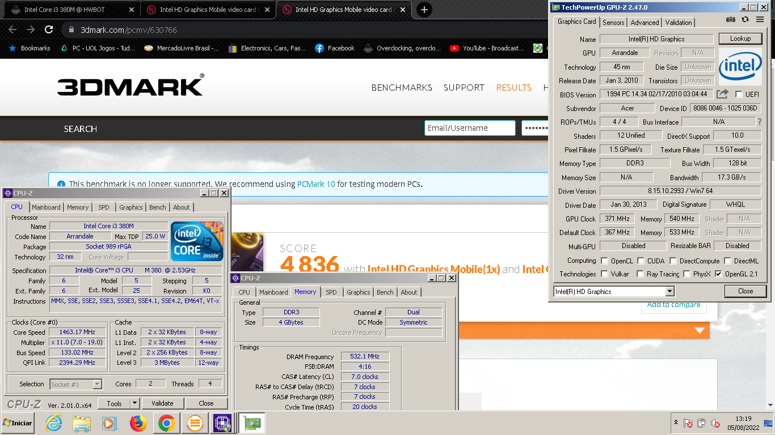Go back in the Chrome browser
Viewport: 775px width, 435px height.
coord(14,29)
